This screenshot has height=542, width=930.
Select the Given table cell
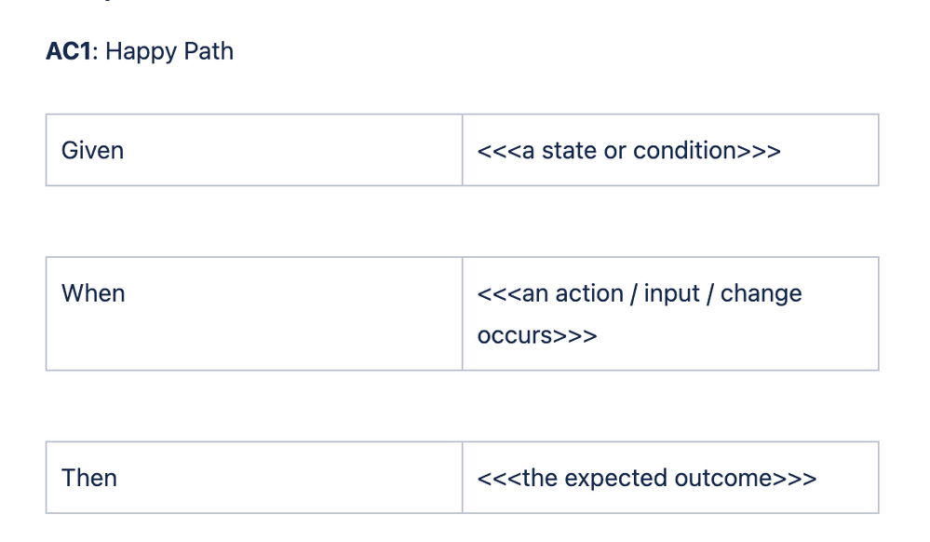(254, 150)
